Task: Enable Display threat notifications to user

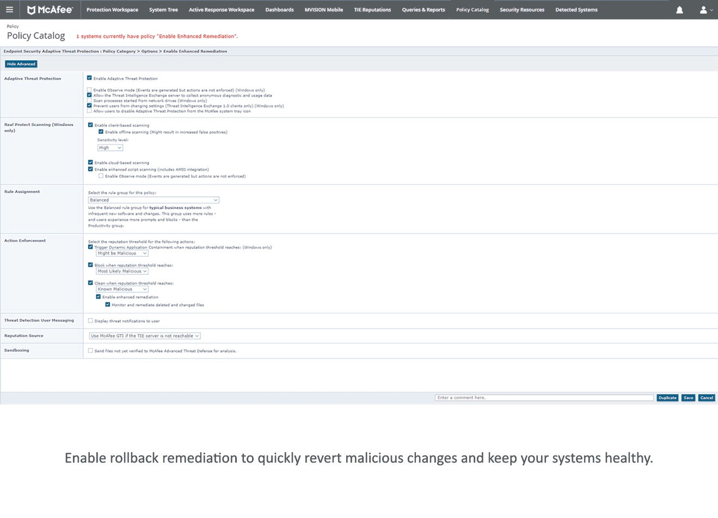Action: pos(90,320)
